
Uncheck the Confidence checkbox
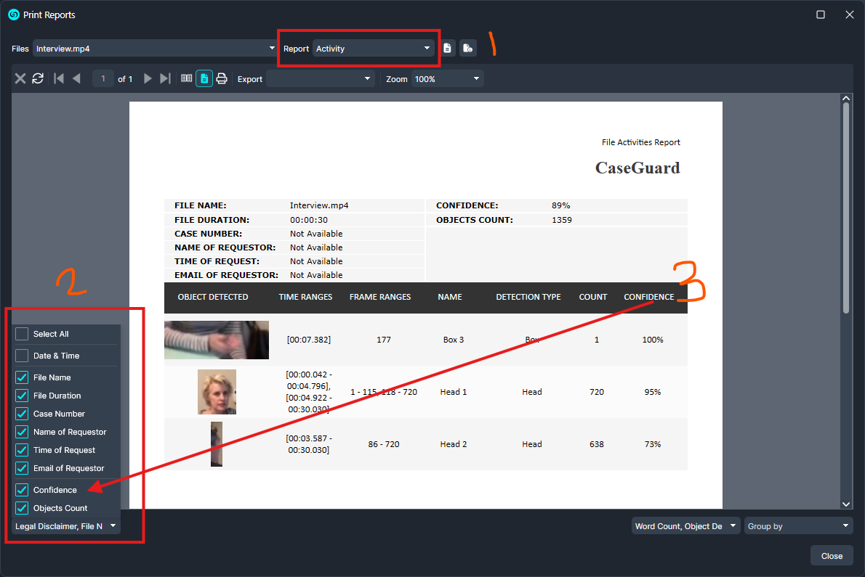(x=23, y=490)
